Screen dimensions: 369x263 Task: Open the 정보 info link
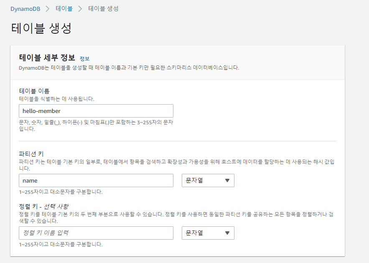pyautogui.click(x=84, y=59)
